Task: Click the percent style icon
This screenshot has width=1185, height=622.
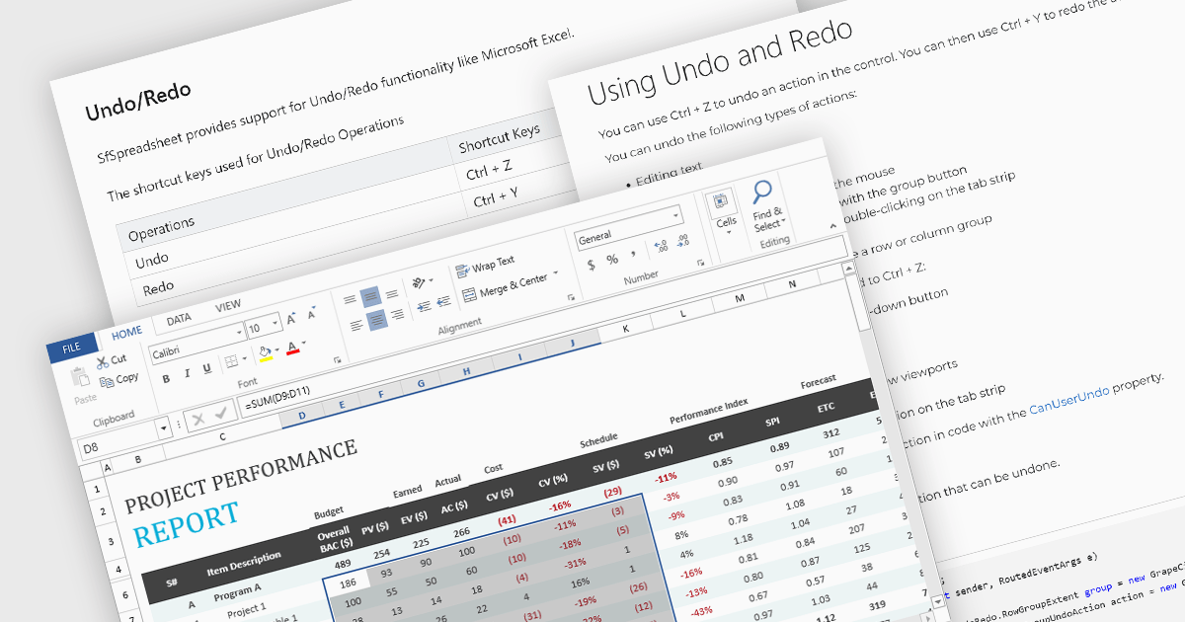Action: [x=612, y=259]
